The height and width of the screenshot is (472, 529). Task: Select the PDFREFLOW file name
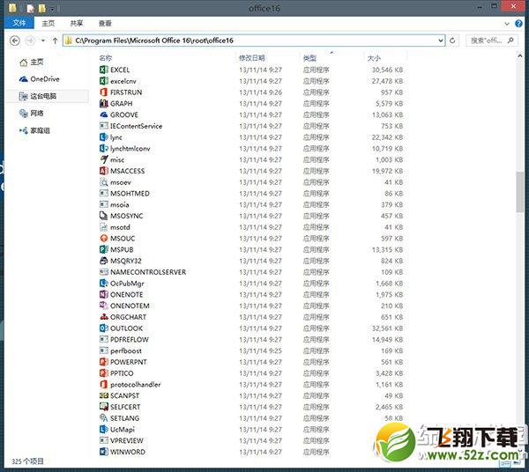(x=130, y=339)
